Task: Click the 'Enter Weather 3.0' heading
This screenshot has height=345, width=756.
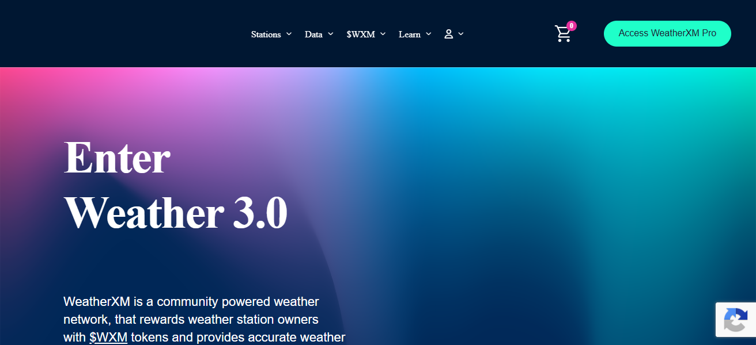Action: 176,185
